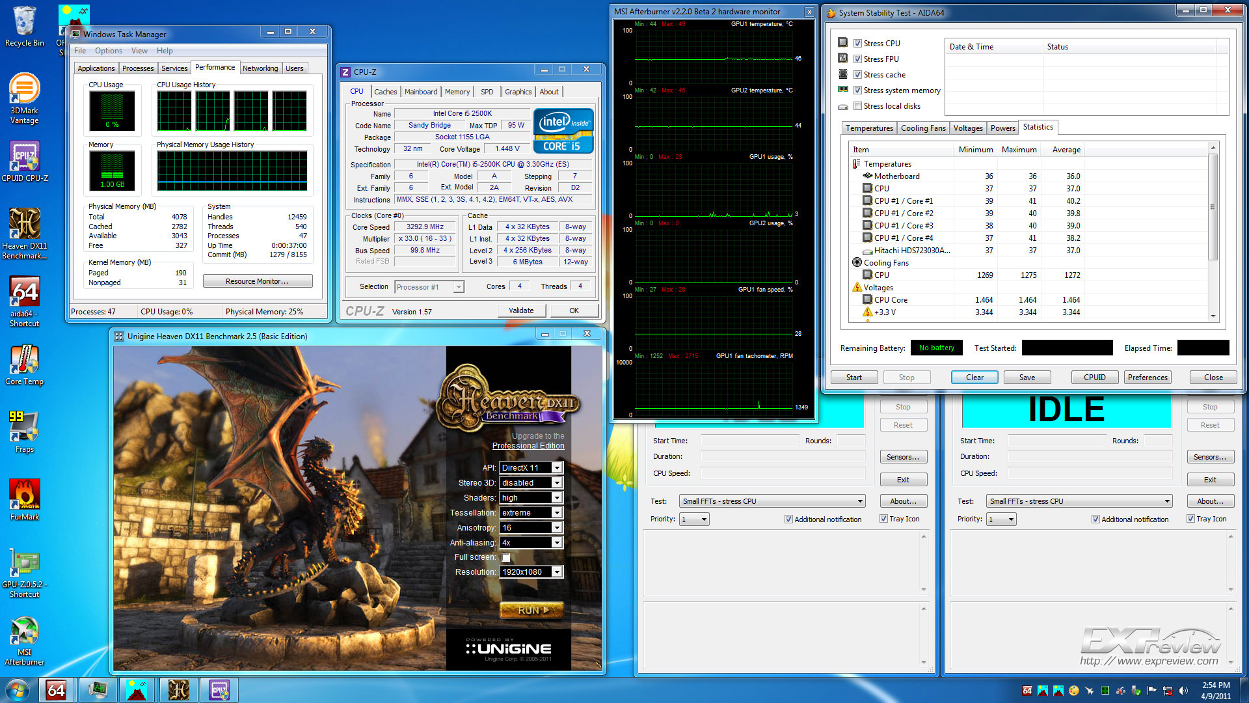
Task: Click the Windows Start orb
Action: pos(18,690)
